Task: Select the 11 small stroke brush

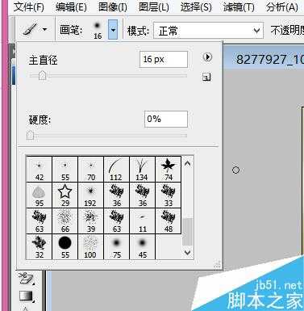Action: tap(143, 221)
